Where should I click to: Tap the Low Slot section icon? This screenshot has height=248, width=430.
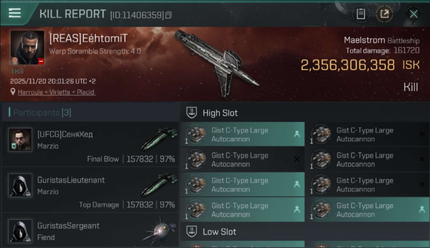click(x=192, y=231)
